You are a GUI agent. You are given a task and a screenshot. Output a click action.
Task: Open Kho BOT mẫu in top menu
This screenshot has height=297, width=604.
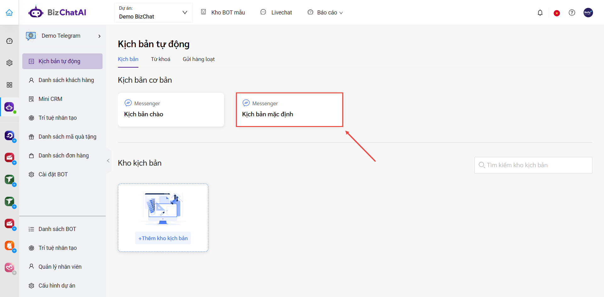pyautogui.click(x=228, y=13)
